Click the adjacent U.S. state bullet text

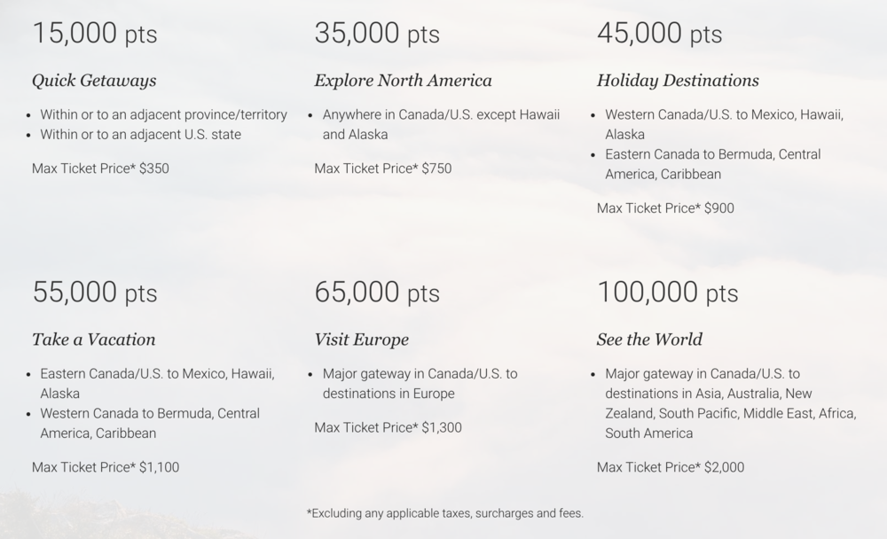tap(140, 135)
